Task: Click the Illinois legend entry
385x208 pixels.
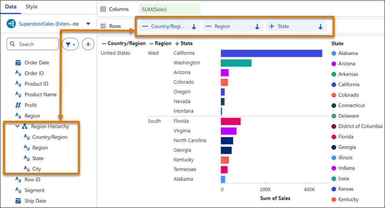Action: point(342,158)
